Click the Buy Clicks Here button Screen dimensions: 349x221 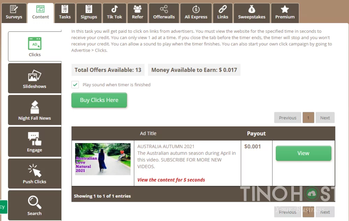click(99, 100)
